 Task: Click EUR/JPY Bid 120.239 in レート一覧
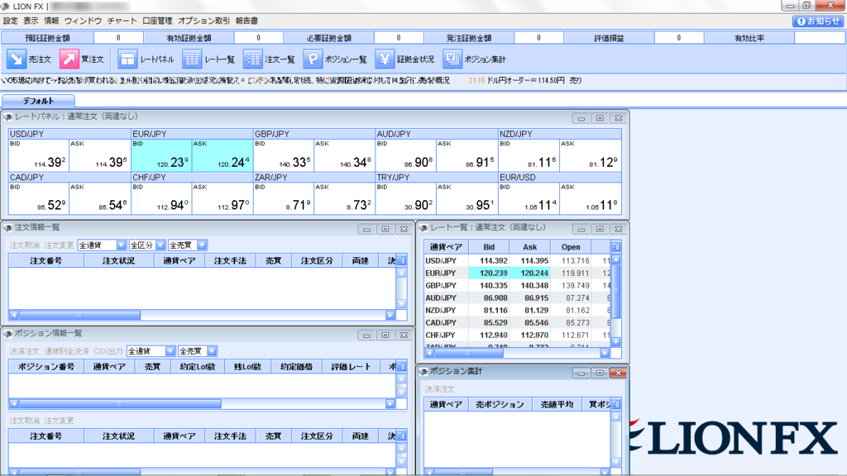[x=489, y=273]
